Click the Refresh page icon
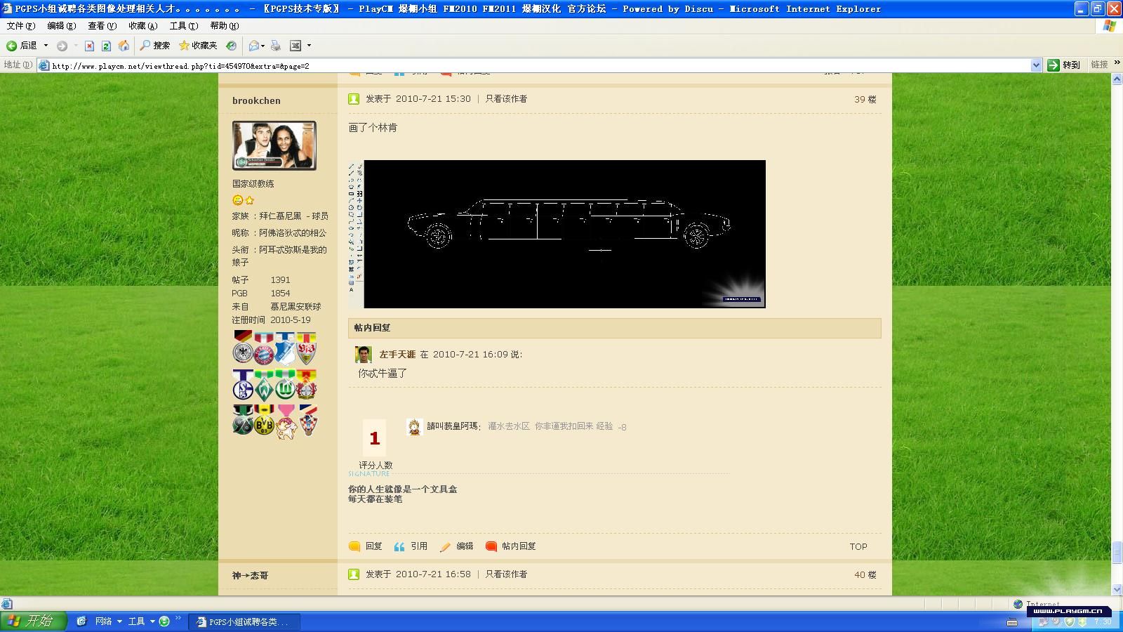Screen dimensions: 1123x632 tap(106, 46)
